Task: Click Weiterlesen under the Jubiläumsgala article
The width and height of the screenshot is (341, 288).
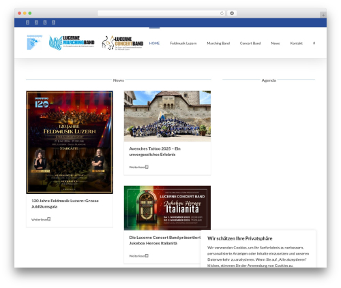Action: (x=41, y=219)
